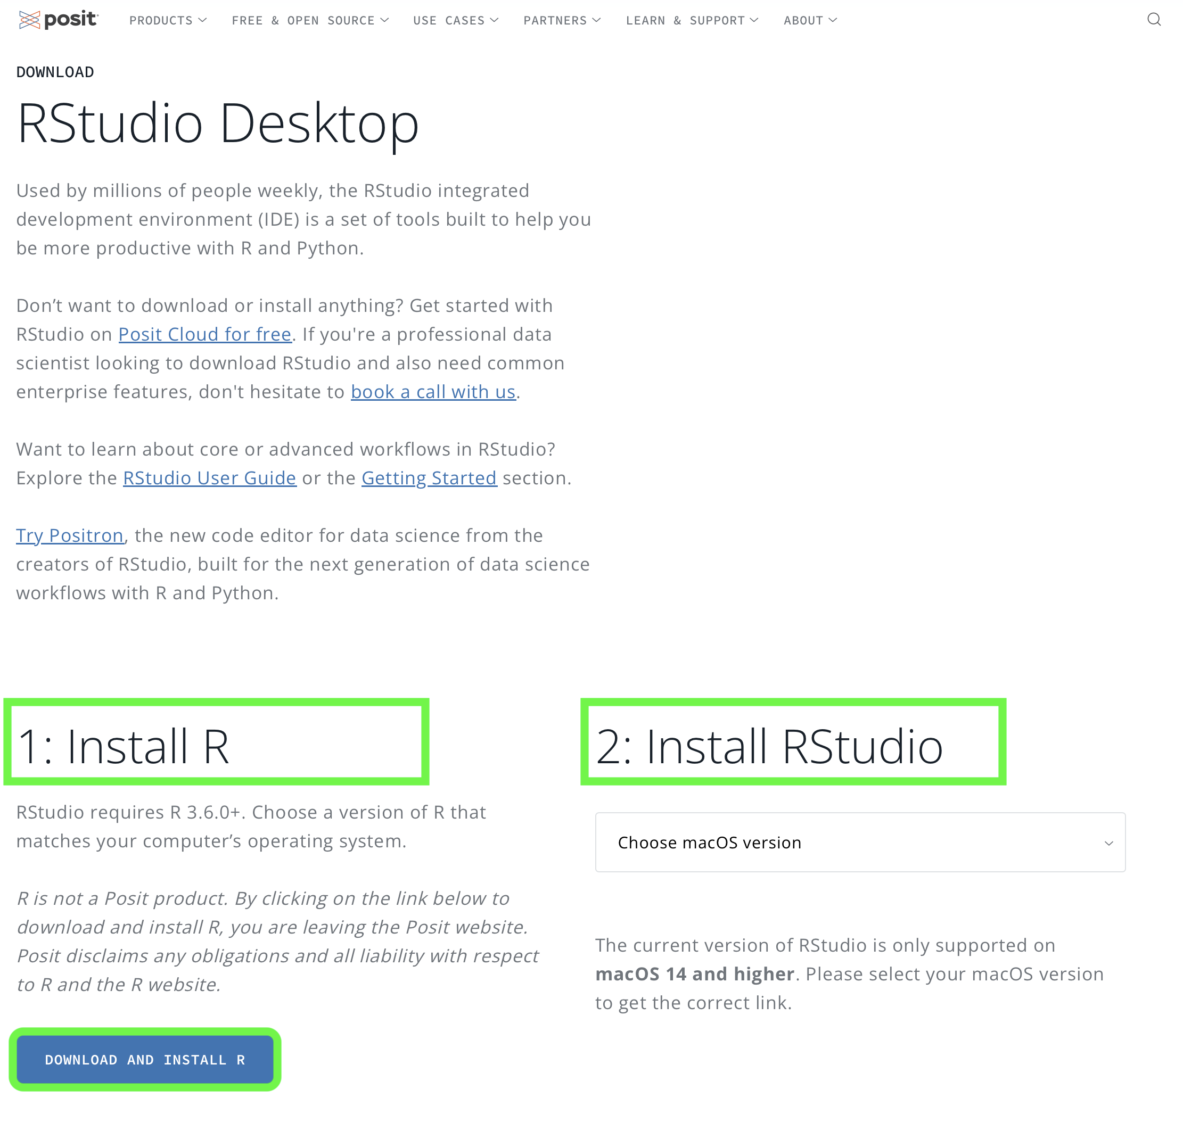
Task: Open the RStudio User Guide link
Action: 209,478
